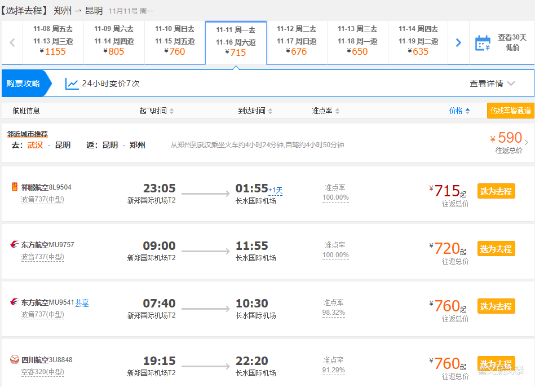Viewport: 535px width, 387px height.
Task: Click the Sichuan Airlines logo
Action: (x=14, y=359)
